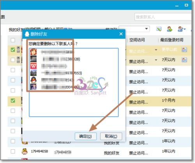Click the add friend toolbar icon
195x163 pixels.
[x=170, y=29]
